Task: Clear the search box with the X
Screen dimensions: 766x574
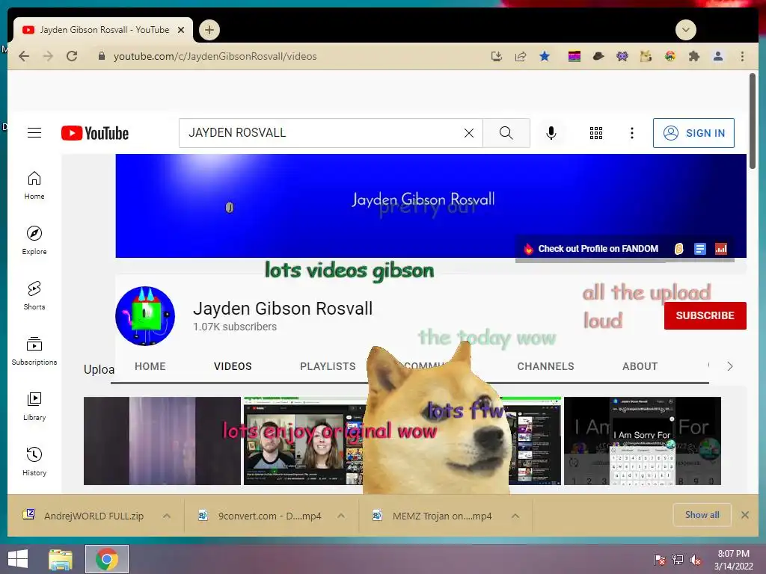Action: (468, 133)
